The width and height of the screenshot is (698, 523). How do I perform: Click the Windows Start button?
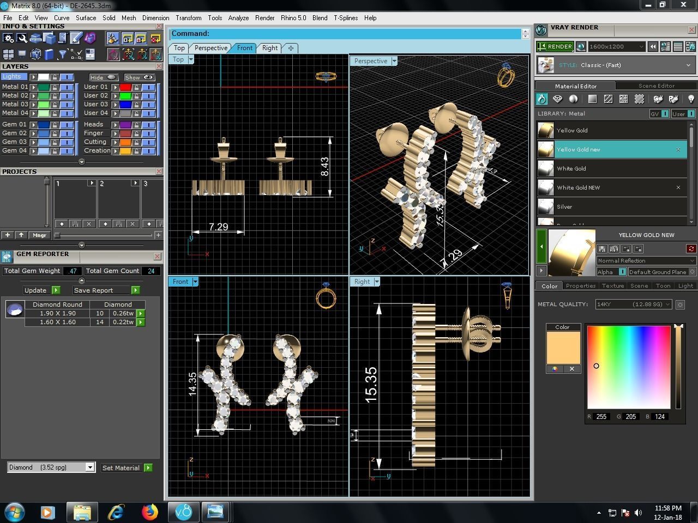pos(14,512)
